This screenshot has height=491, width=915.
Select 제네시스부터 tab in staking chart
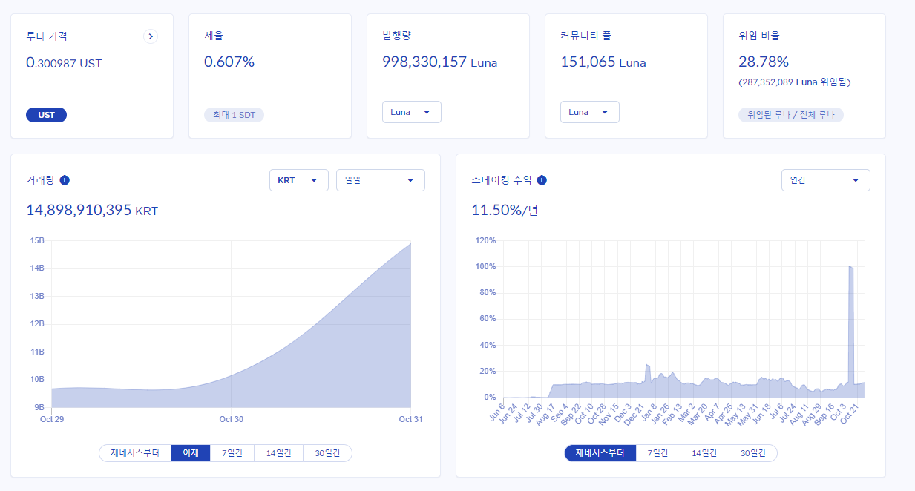coord(600,453)
